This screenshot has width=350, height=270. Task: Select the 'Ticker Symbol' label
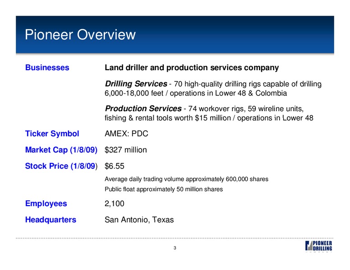52,134
